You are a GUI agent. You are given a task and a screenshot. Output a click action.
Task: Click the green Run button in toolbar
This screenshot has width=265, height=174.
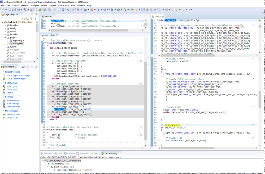118,10
